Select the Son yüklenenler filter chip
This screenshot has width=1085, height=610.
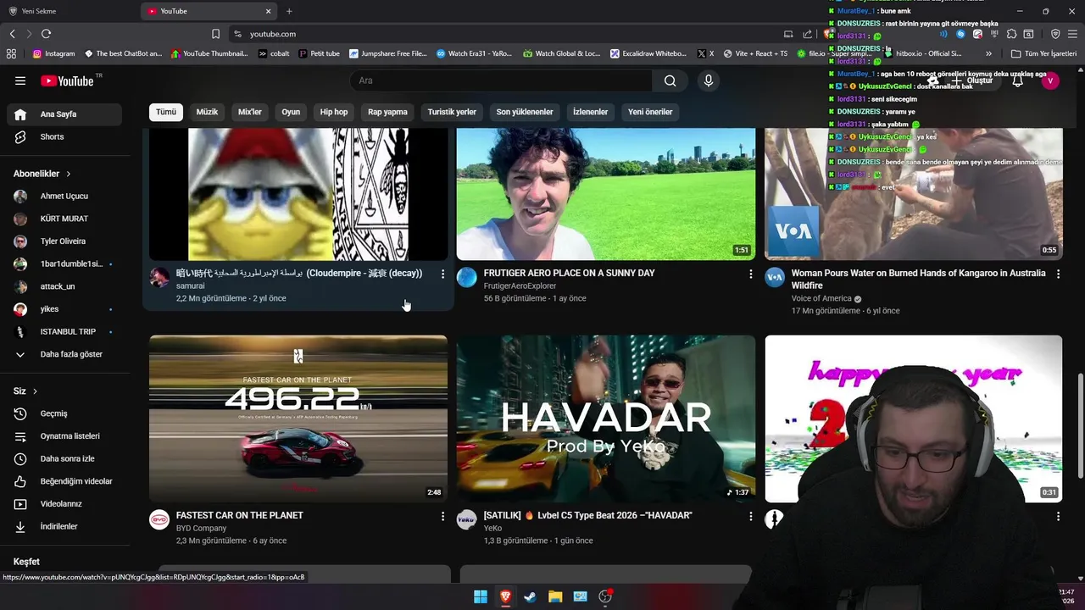coord(525,112)
